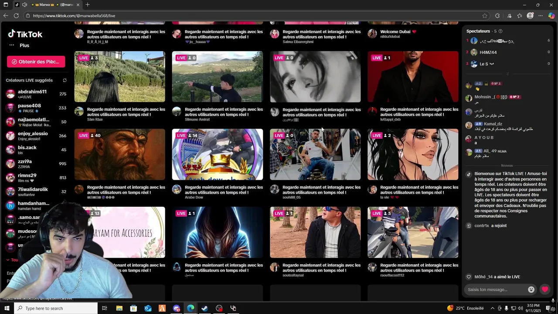Open the Spectateurs info help icon
The image size is (558, 314).
[x=500, y=31]
